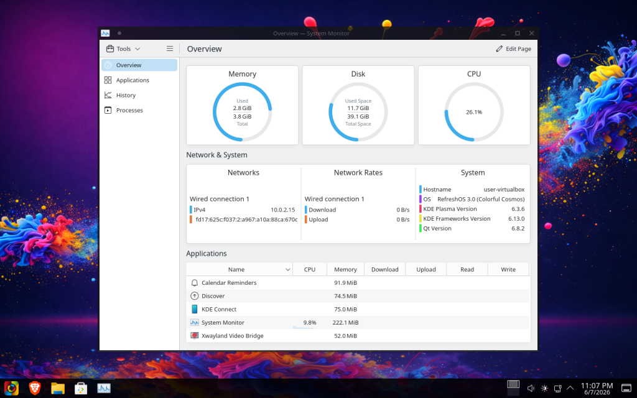This screenshot has width=637, height=398.
Task: Sort applications by CPU column
Action: point(310,269)
